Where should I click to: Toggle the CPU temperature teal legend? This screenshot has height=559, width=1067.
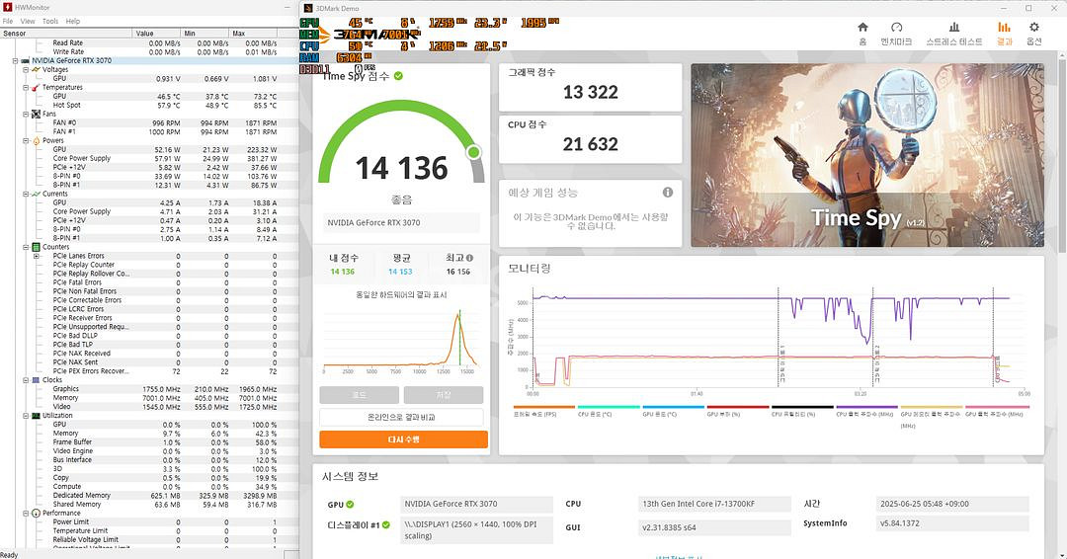pyautogui.click(x=609, y=411)
